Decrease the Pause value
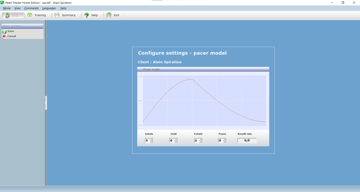360x192 pixels. click(x=224, y=142)
